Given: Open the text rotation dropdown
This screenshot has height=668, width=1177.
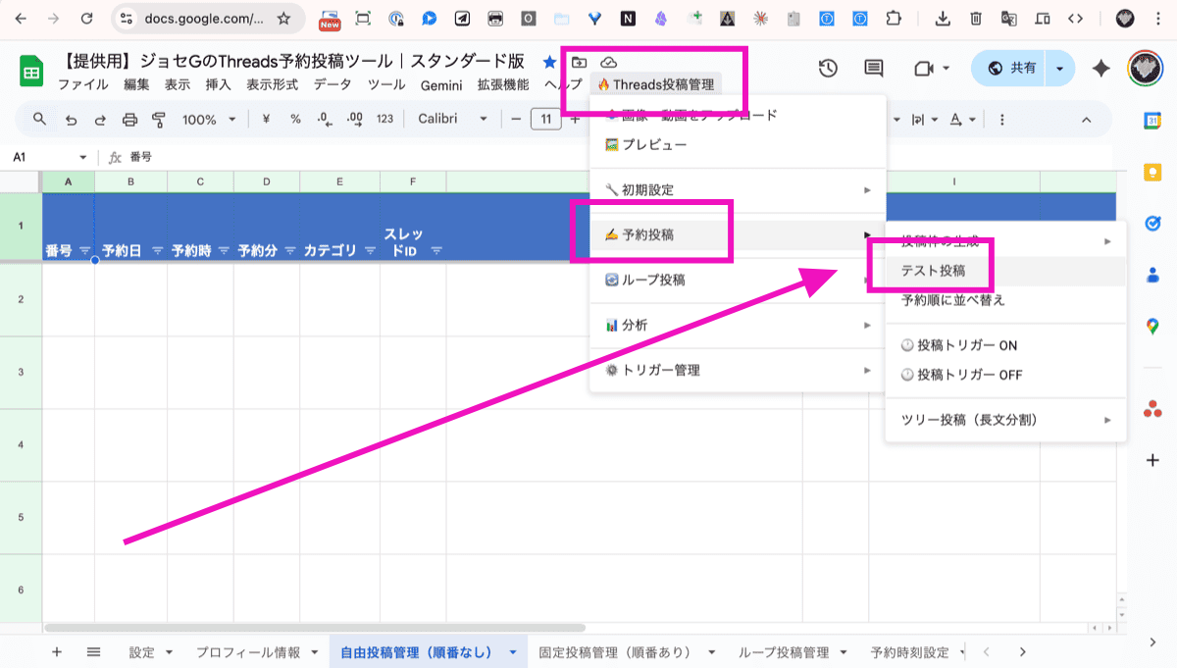Looking at the screenshot, I should [963, 120].
